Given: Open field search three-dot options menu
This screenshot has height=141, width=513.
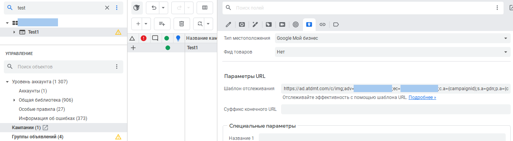Looking at the screenshot, I should click(x=497, y=8).
